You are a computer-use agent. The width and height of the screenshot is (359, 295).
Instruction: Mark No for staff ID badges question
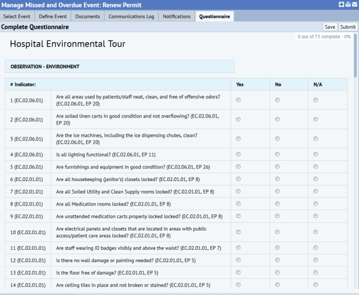pyautogui.click(x=277, y=248)
